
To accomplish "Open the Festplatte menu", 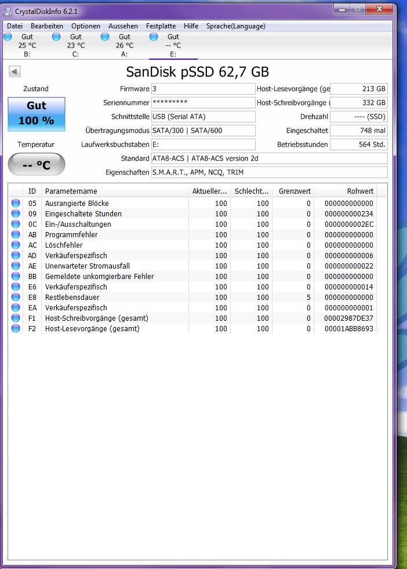I will coord(161,26).
